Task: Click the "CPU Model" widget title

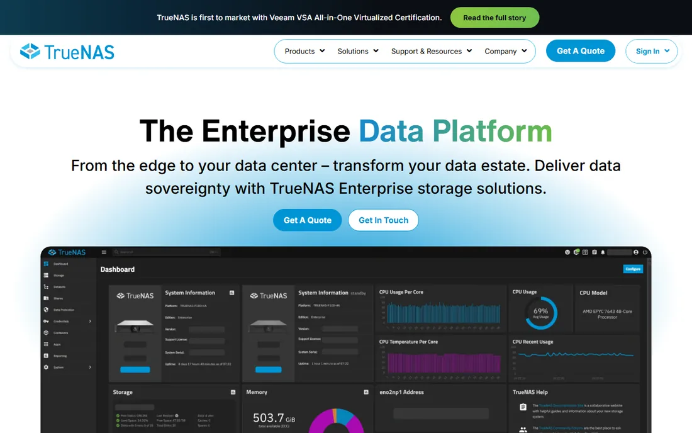Action: coord(593,293)
